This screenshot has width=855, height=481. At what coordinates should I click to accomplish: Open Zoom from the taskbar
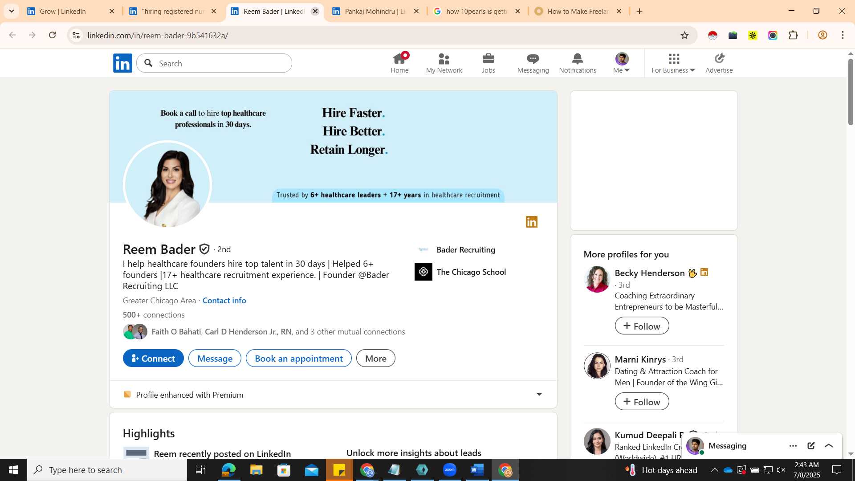pyautogui.click(x=450, y=470)
